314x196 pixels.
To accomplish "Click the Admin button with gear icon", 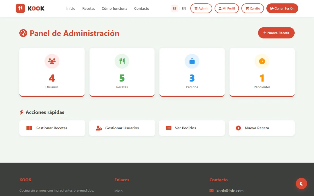I will [201, 8].
